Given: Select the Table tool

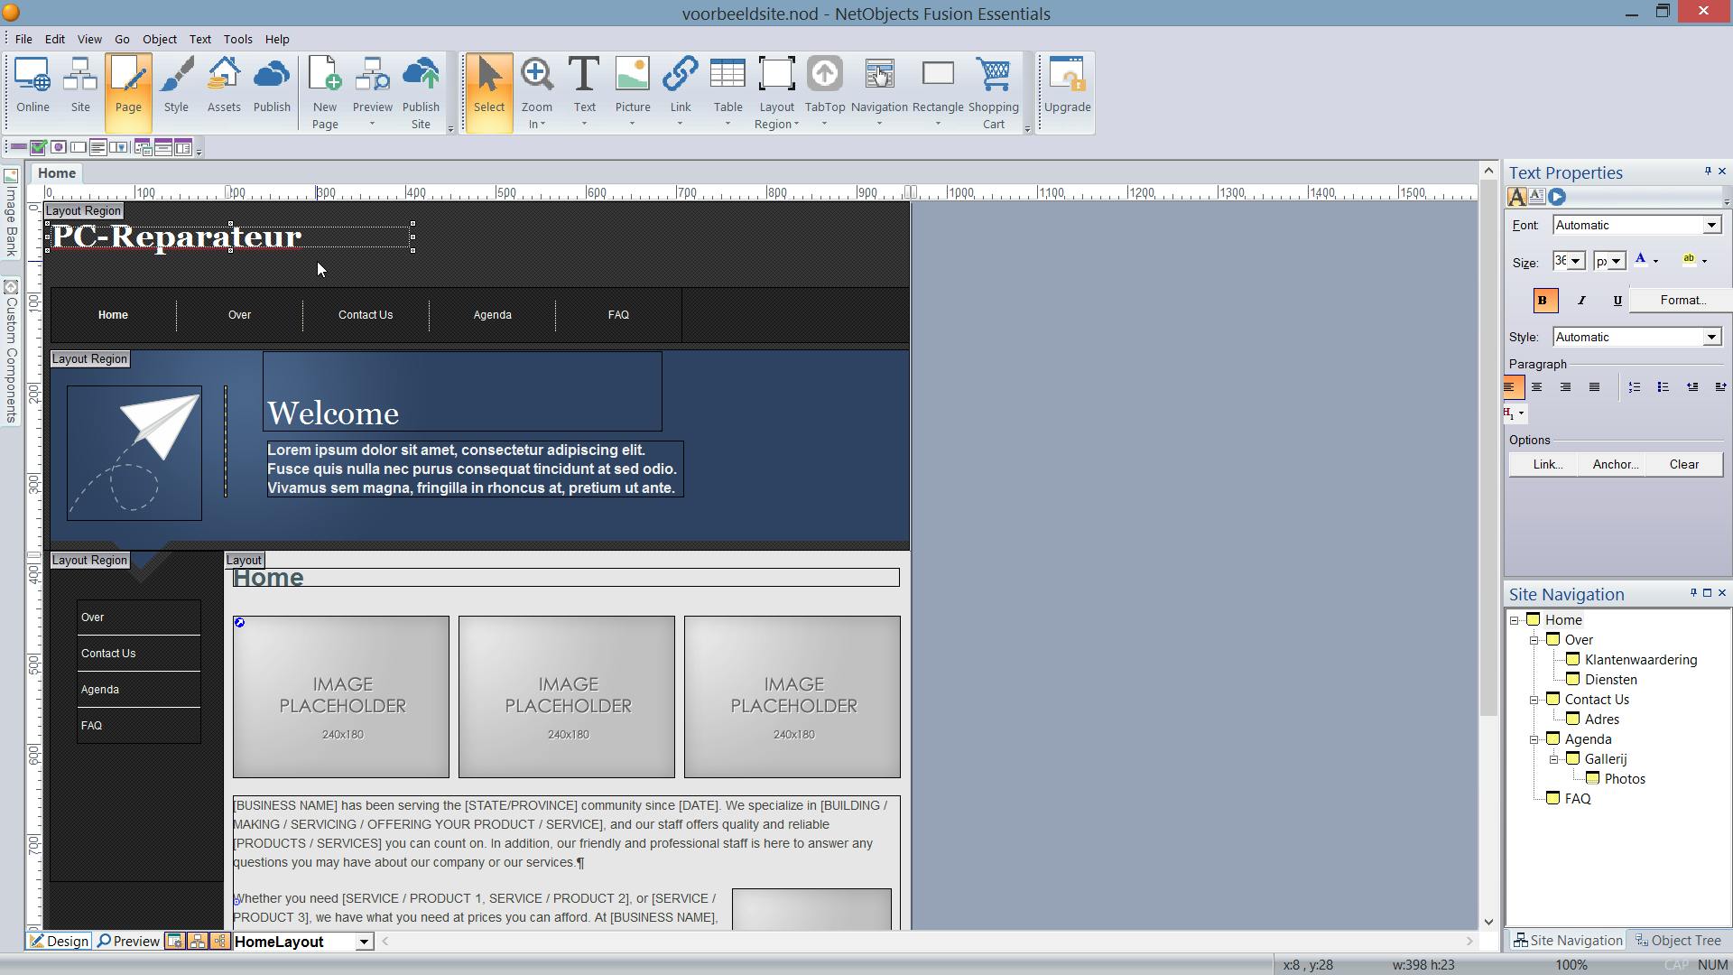Looking at the screenshot, I should 727,86.
